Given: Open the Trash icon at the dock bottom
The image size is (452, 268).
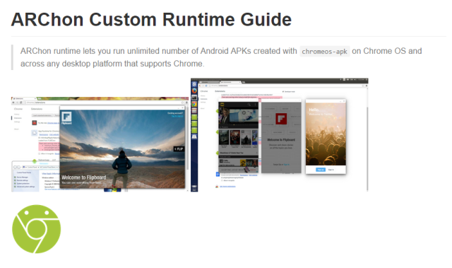Looking at the screenshot, I should click(194, 188).
